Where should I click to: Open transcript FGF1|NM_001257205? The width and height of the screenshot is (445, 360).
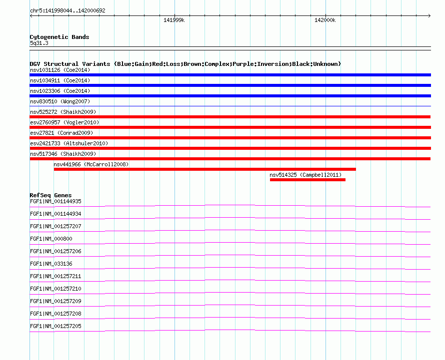[x=55, y=326]
